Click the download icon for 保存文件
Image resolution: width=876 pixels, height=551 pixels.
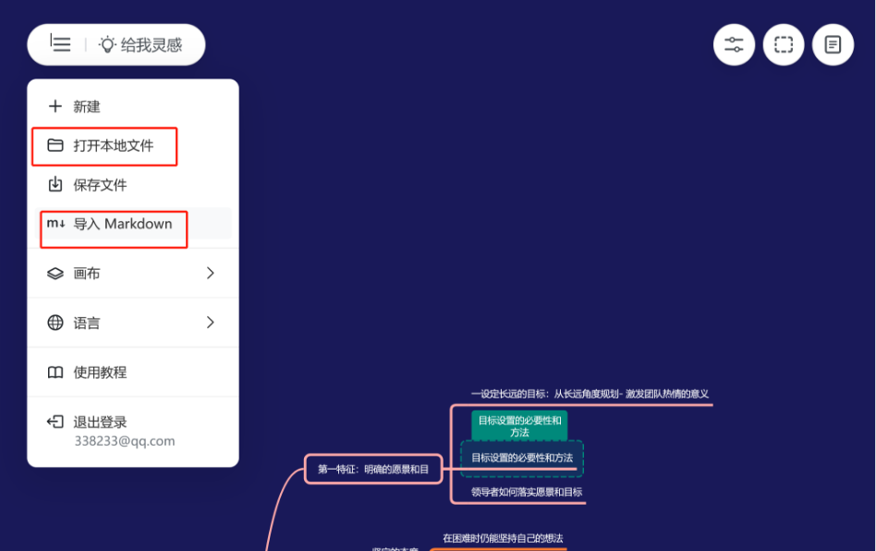tap(55, 184)
